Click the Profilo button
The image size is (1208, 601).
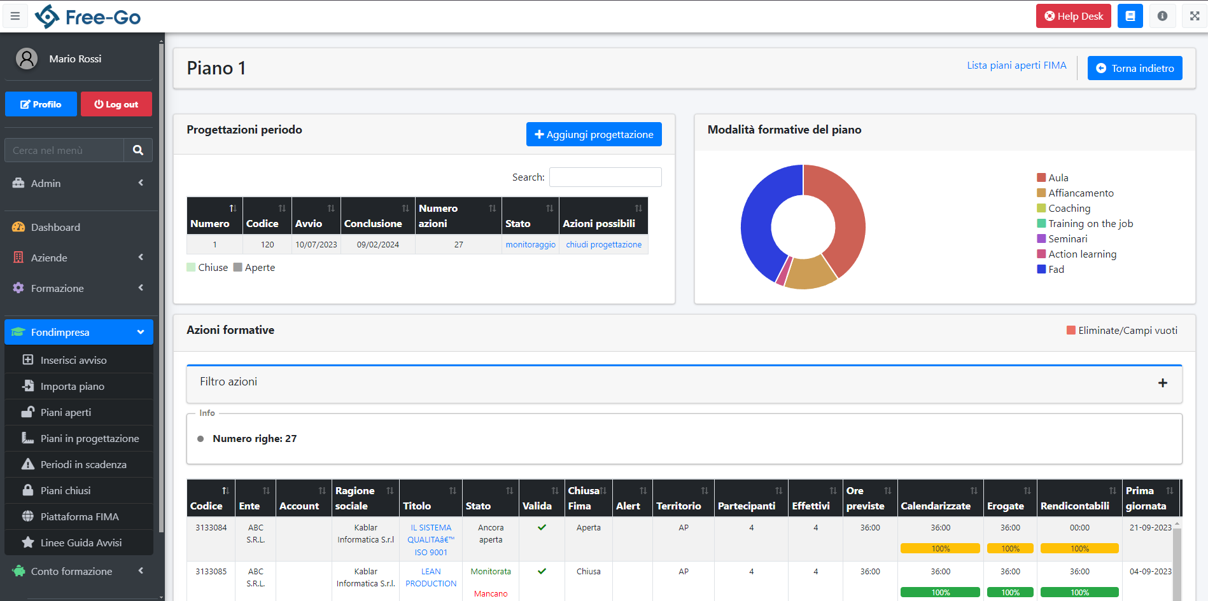pos(41,104)
